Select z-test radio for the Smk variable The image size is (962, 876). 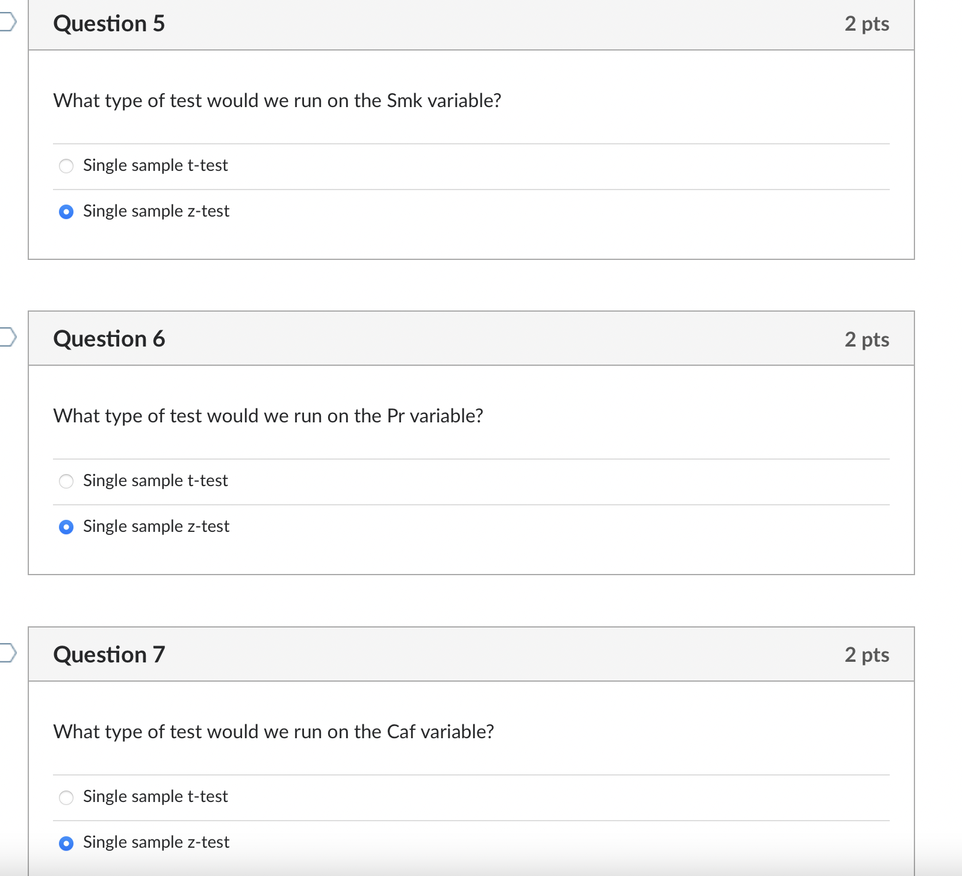[66, 212]
